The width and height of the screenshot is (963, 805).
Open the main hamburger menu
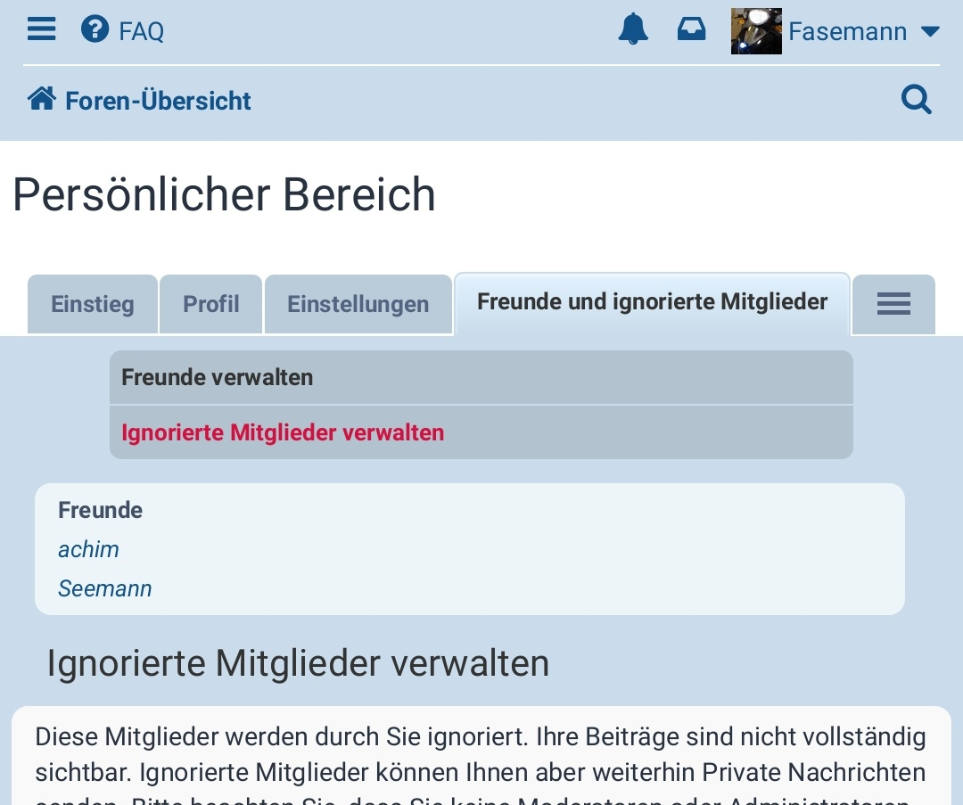[x=41, y=29]
